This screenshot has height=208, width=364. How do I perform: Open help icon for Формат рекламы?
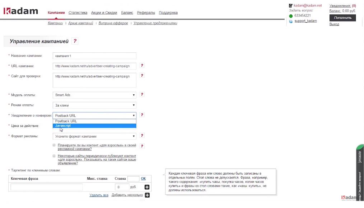coord(142,136)
